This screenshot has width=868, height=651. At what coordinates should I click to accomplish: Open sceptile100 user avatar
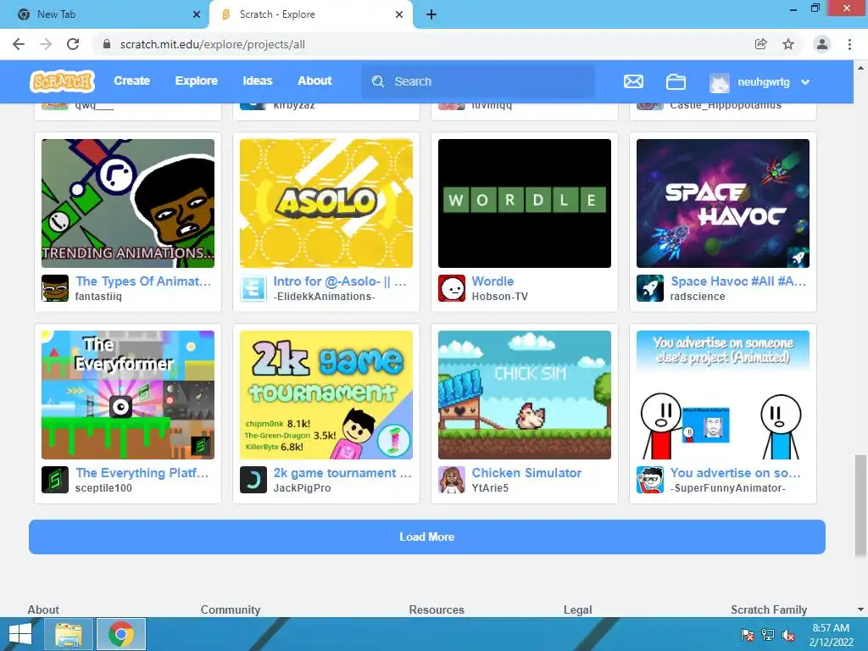(55, 480)
